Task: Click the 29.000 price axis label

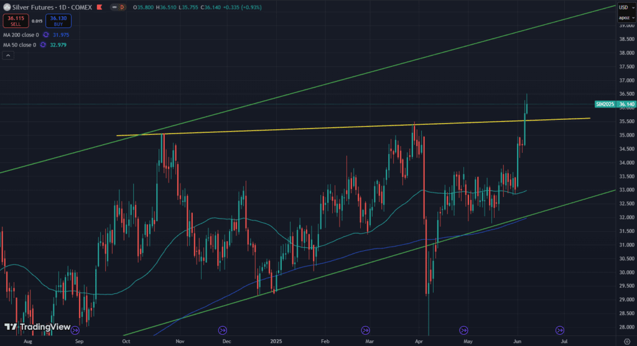Action: pyautogui.click(x=627, y=300)
